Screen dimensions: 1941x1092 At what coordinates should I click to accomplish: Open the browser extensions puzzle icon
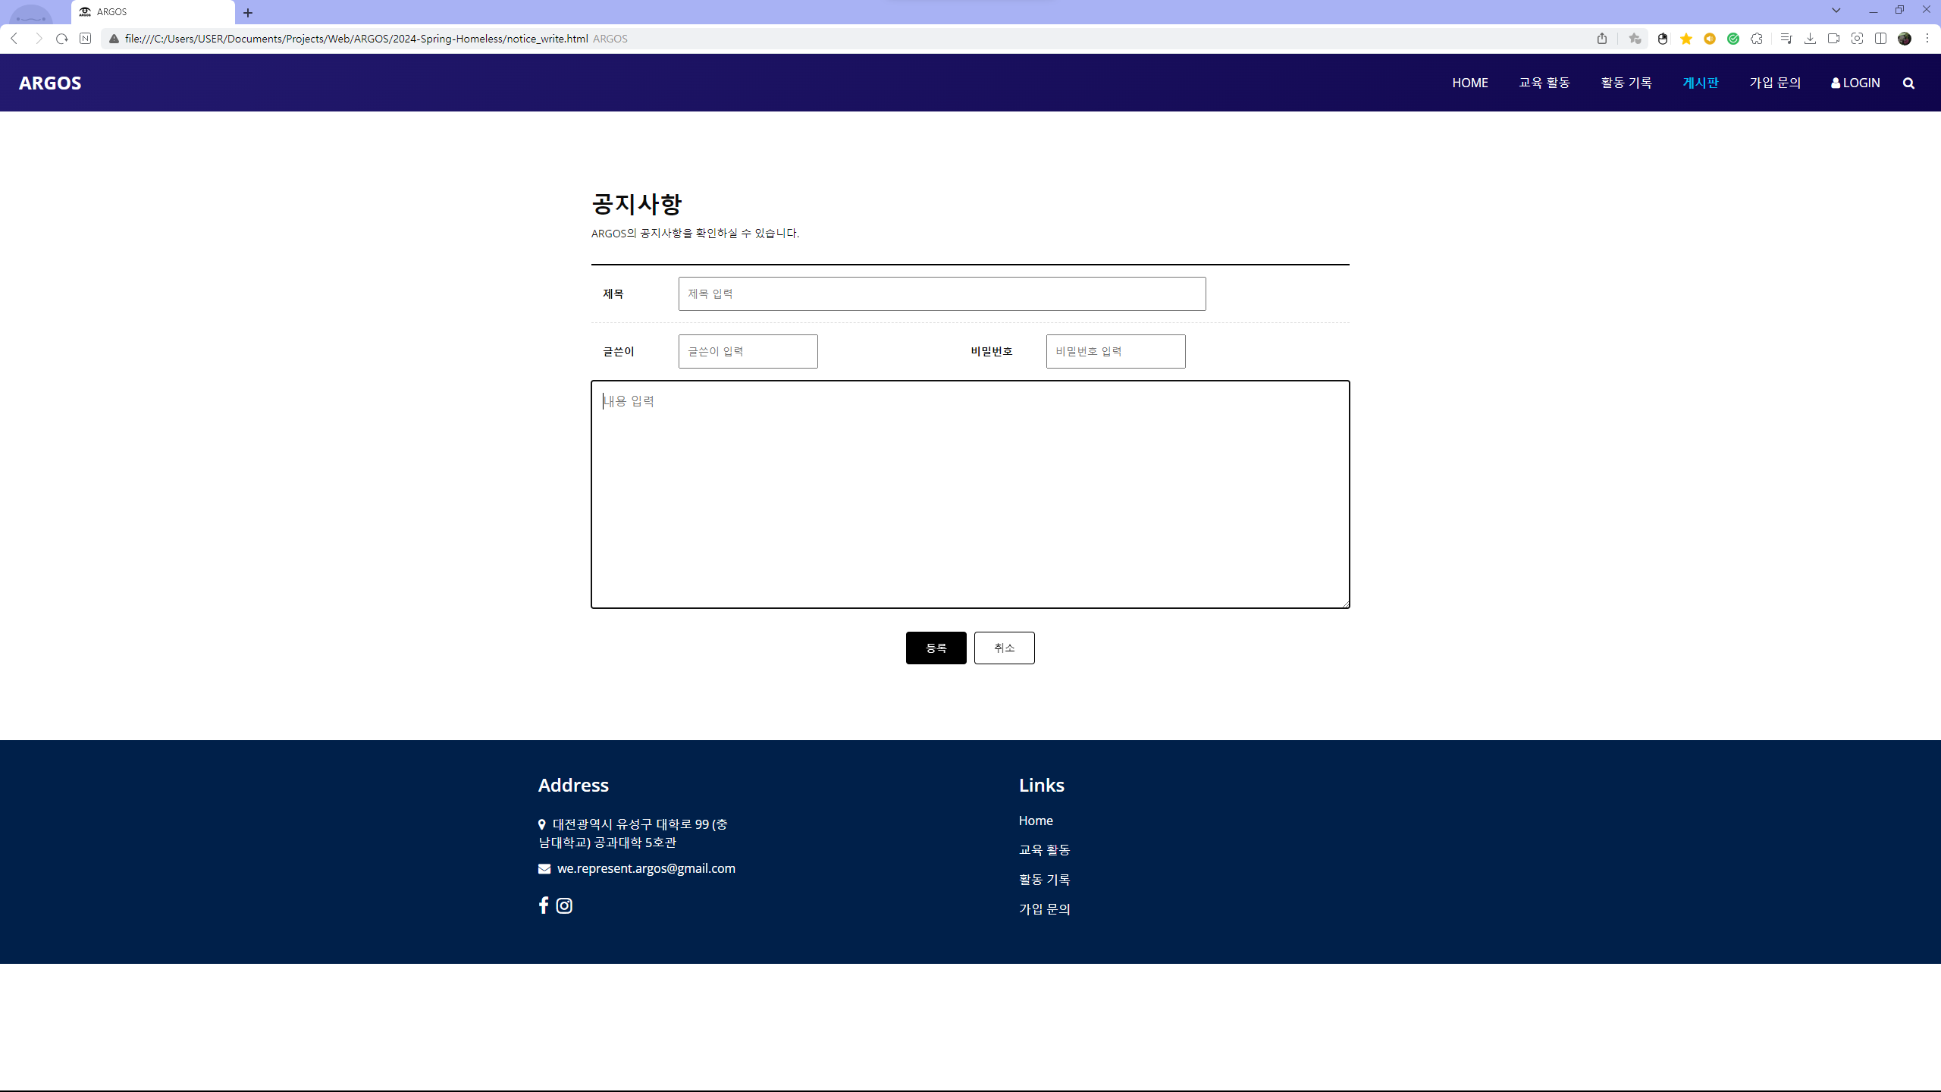tap(1757, 39)
